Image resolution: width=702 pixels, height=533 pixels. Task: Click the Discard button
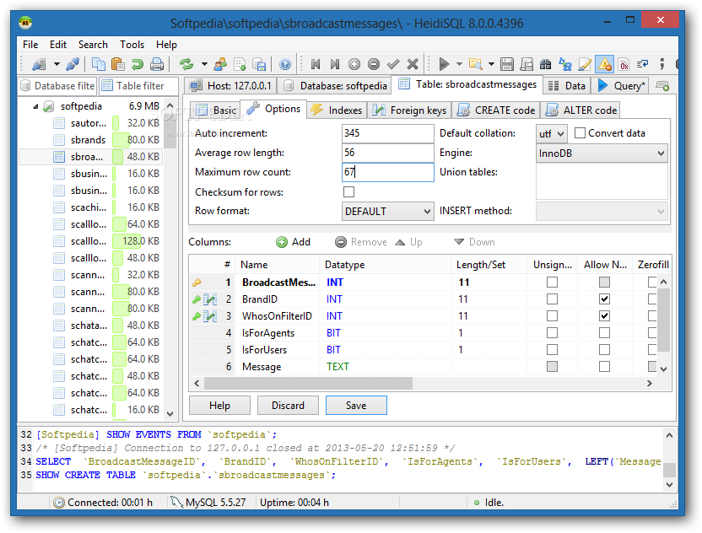[x=288, y=406]
